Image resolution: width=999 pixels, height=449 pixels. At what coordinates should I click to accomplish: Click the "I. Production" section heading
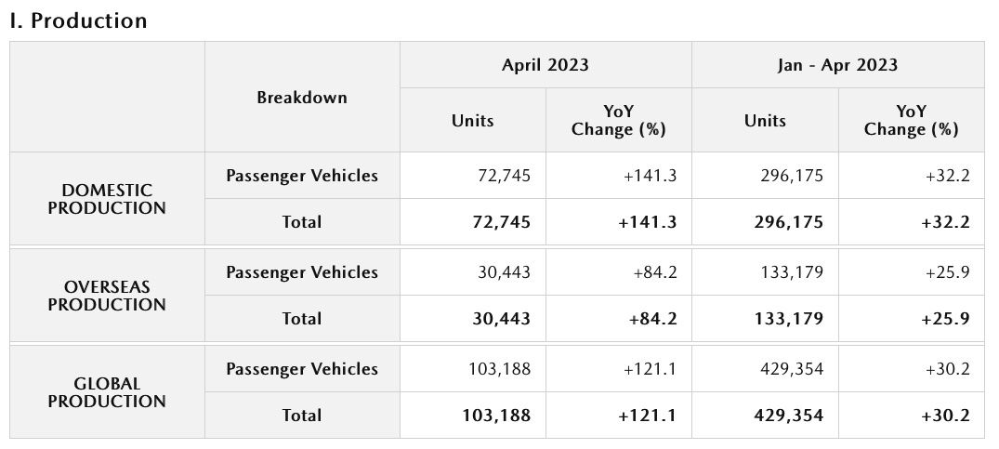point(78,20)
